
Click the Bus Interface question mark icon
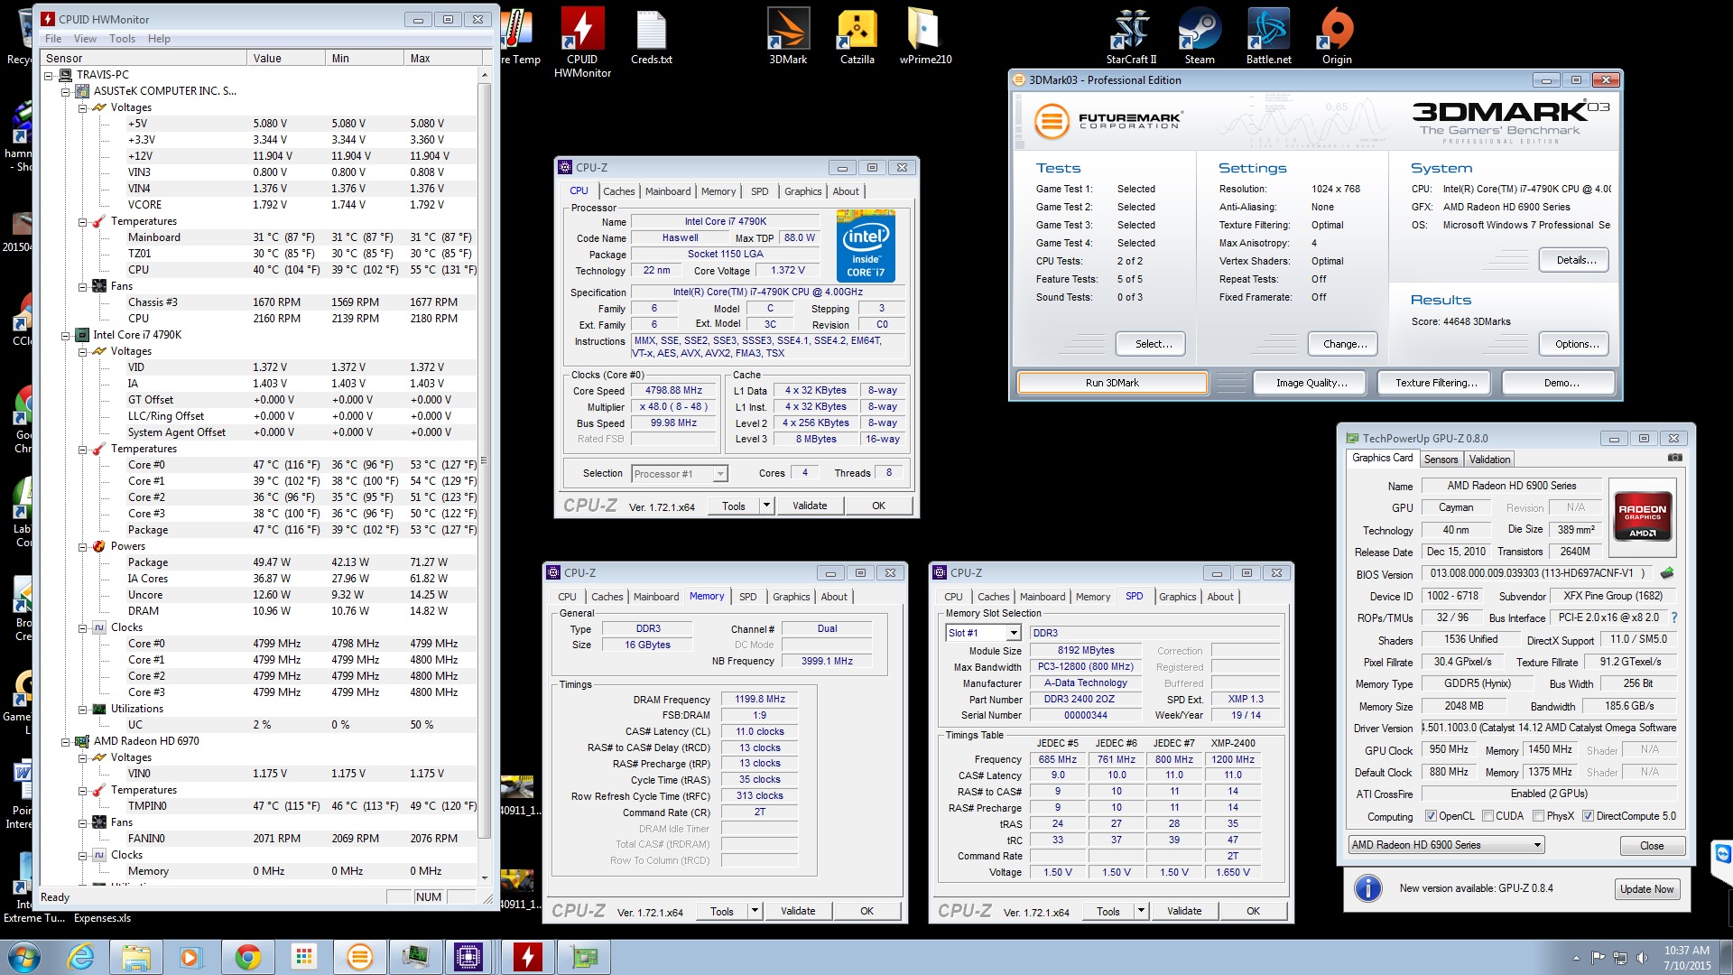tap(1674, 617)
